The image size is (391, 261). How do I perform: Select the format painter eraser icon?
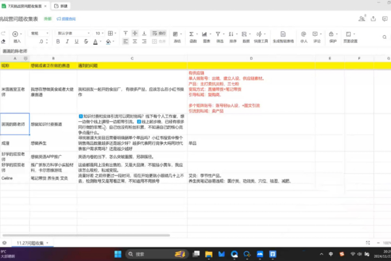tap(3, 41)
